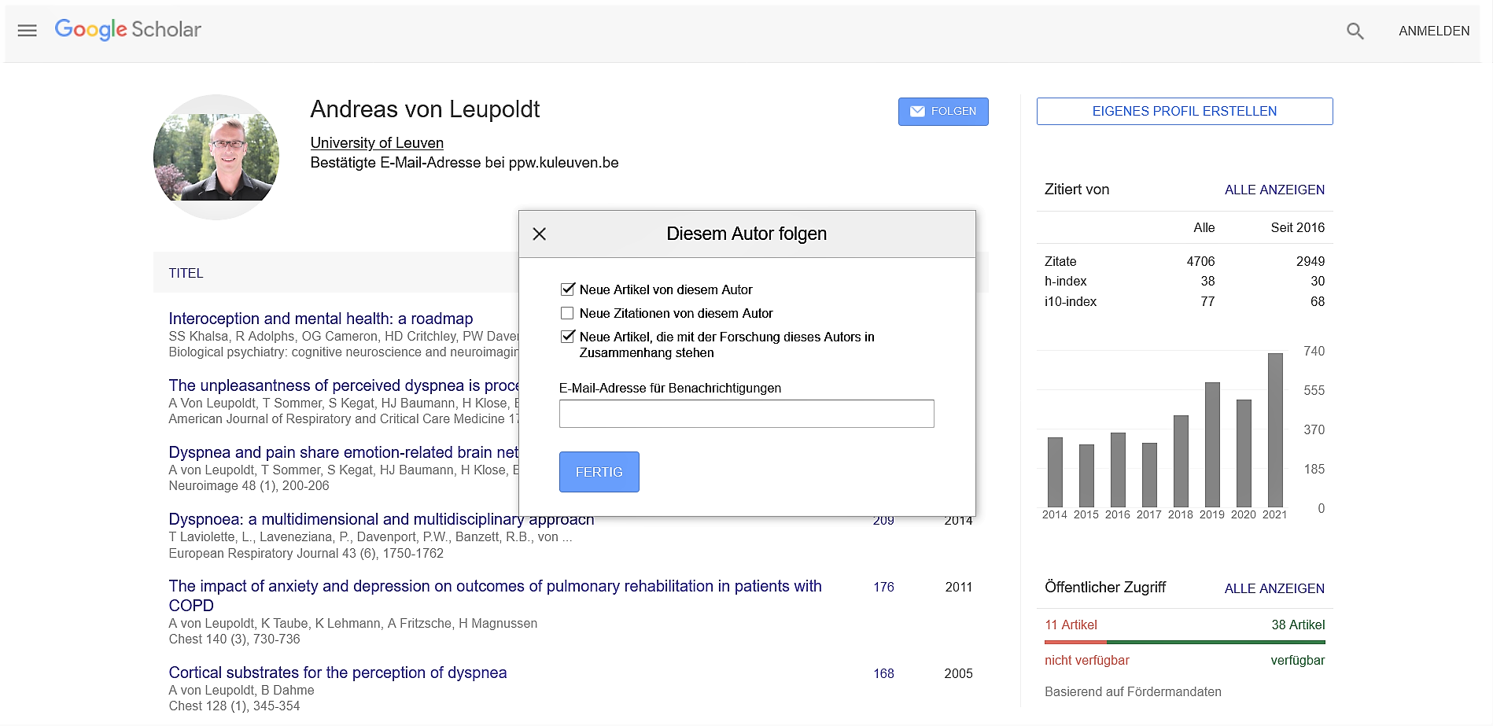Image resolution: width=1493 pixels, height=726 pixels.
Task: Close the 'Diesem Autor folgen' dialog
Action: [x=540, y=234]
